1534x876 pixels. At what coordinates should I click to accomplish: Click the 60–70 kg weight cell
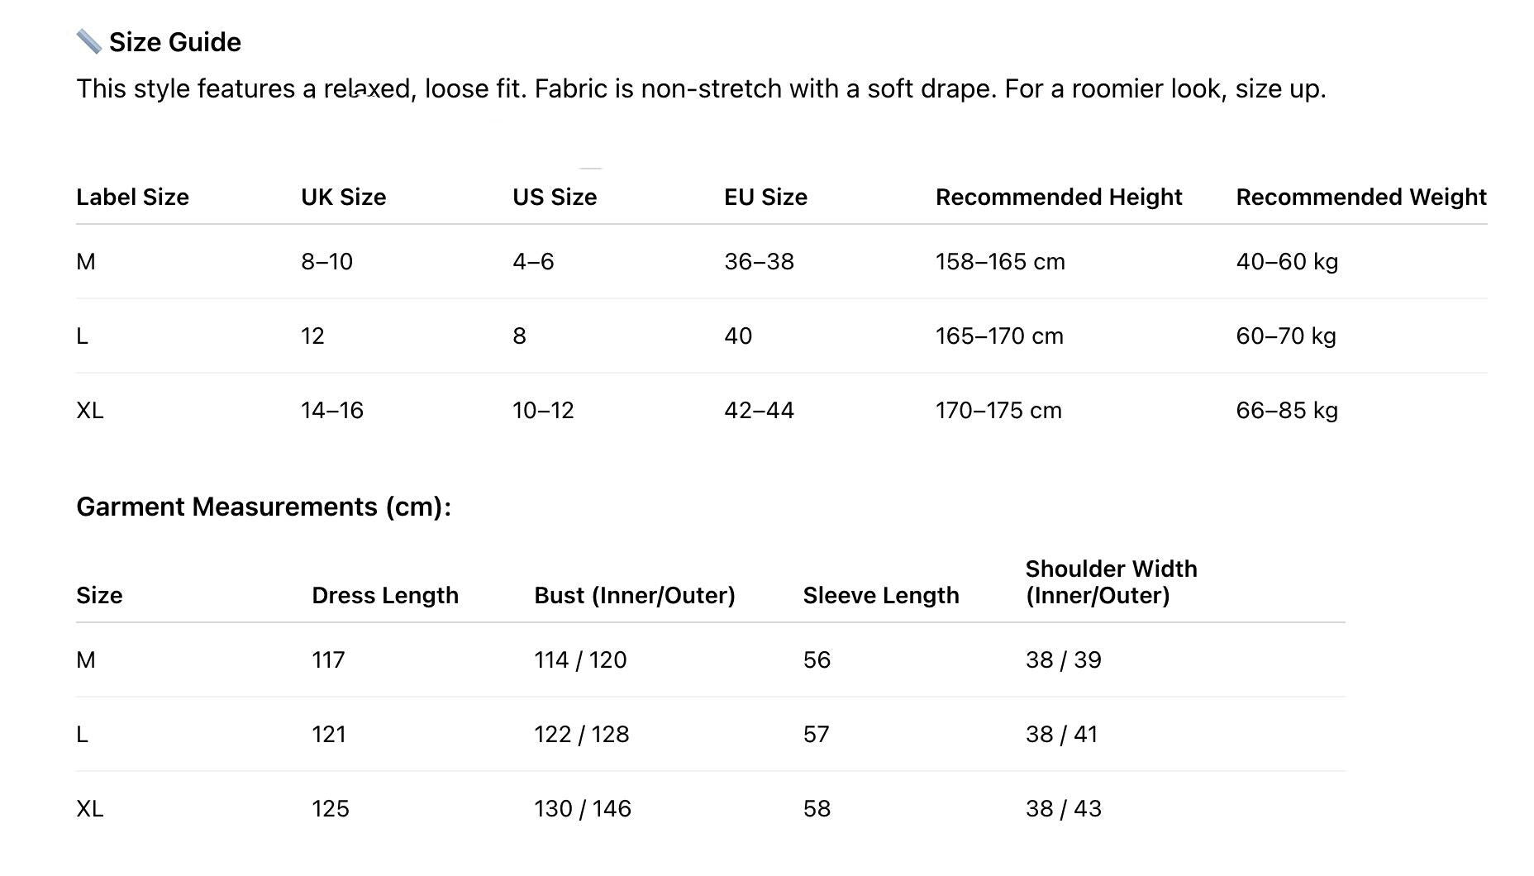click(x=1285, y=336)
